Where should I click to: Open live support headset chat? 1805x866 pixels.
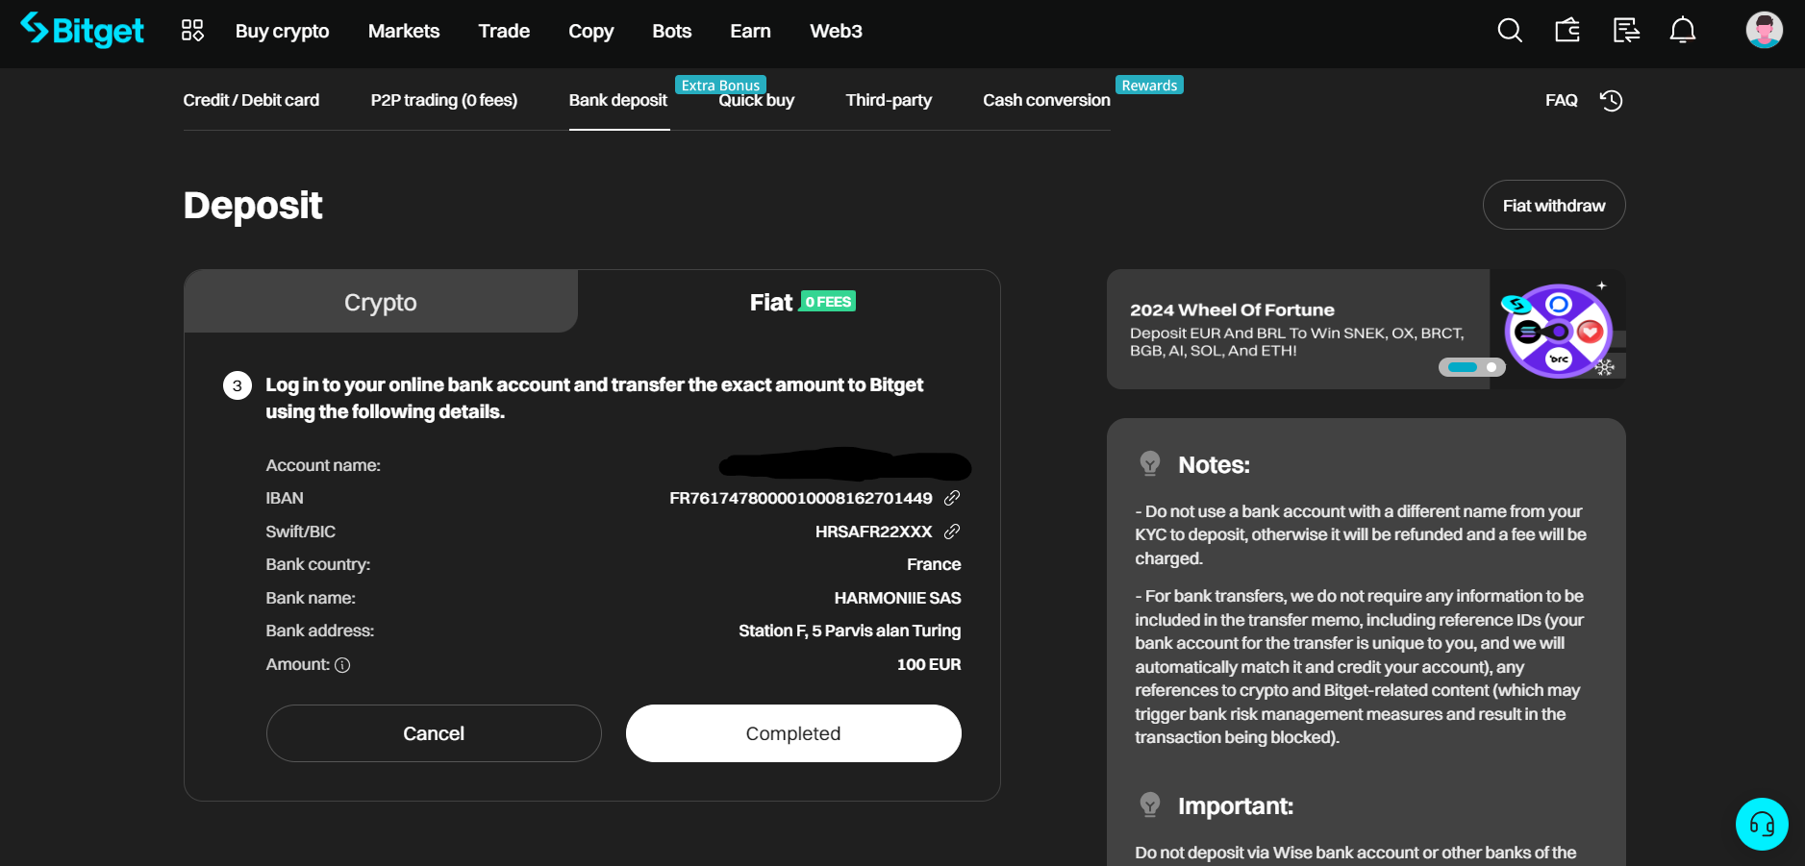1762,824
